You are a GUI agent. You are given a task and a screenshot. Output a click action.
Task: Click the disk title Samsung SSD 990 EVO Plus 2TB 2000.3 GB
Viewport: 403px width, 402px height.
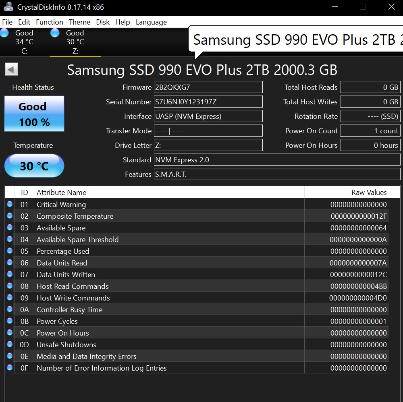coord(202,70)
